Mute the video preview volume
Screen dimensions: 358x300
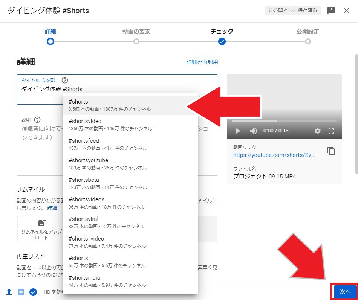254,131
